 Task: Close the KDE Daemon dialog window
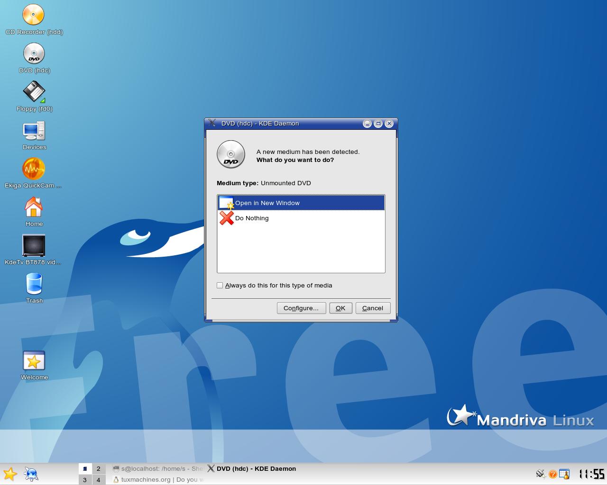(x=389, y=124)
